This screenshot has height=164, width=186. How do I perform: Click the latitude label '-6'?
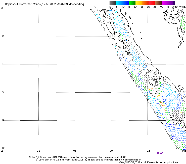2,92
